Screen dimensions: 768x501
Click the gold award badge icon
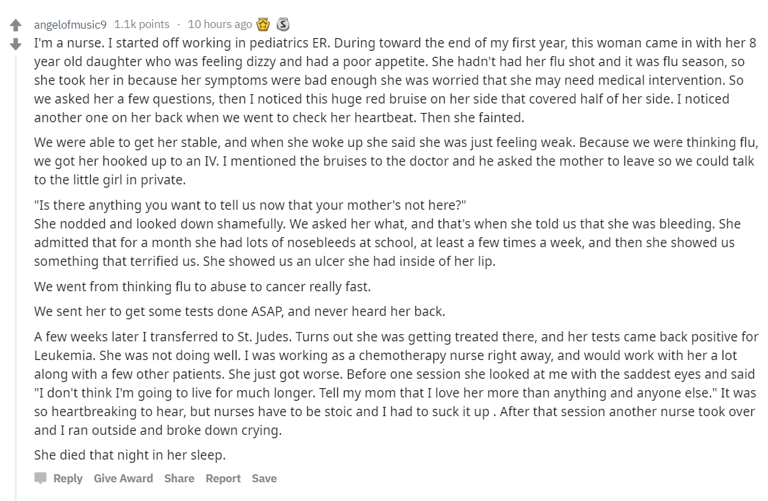(x=264, y=24)
